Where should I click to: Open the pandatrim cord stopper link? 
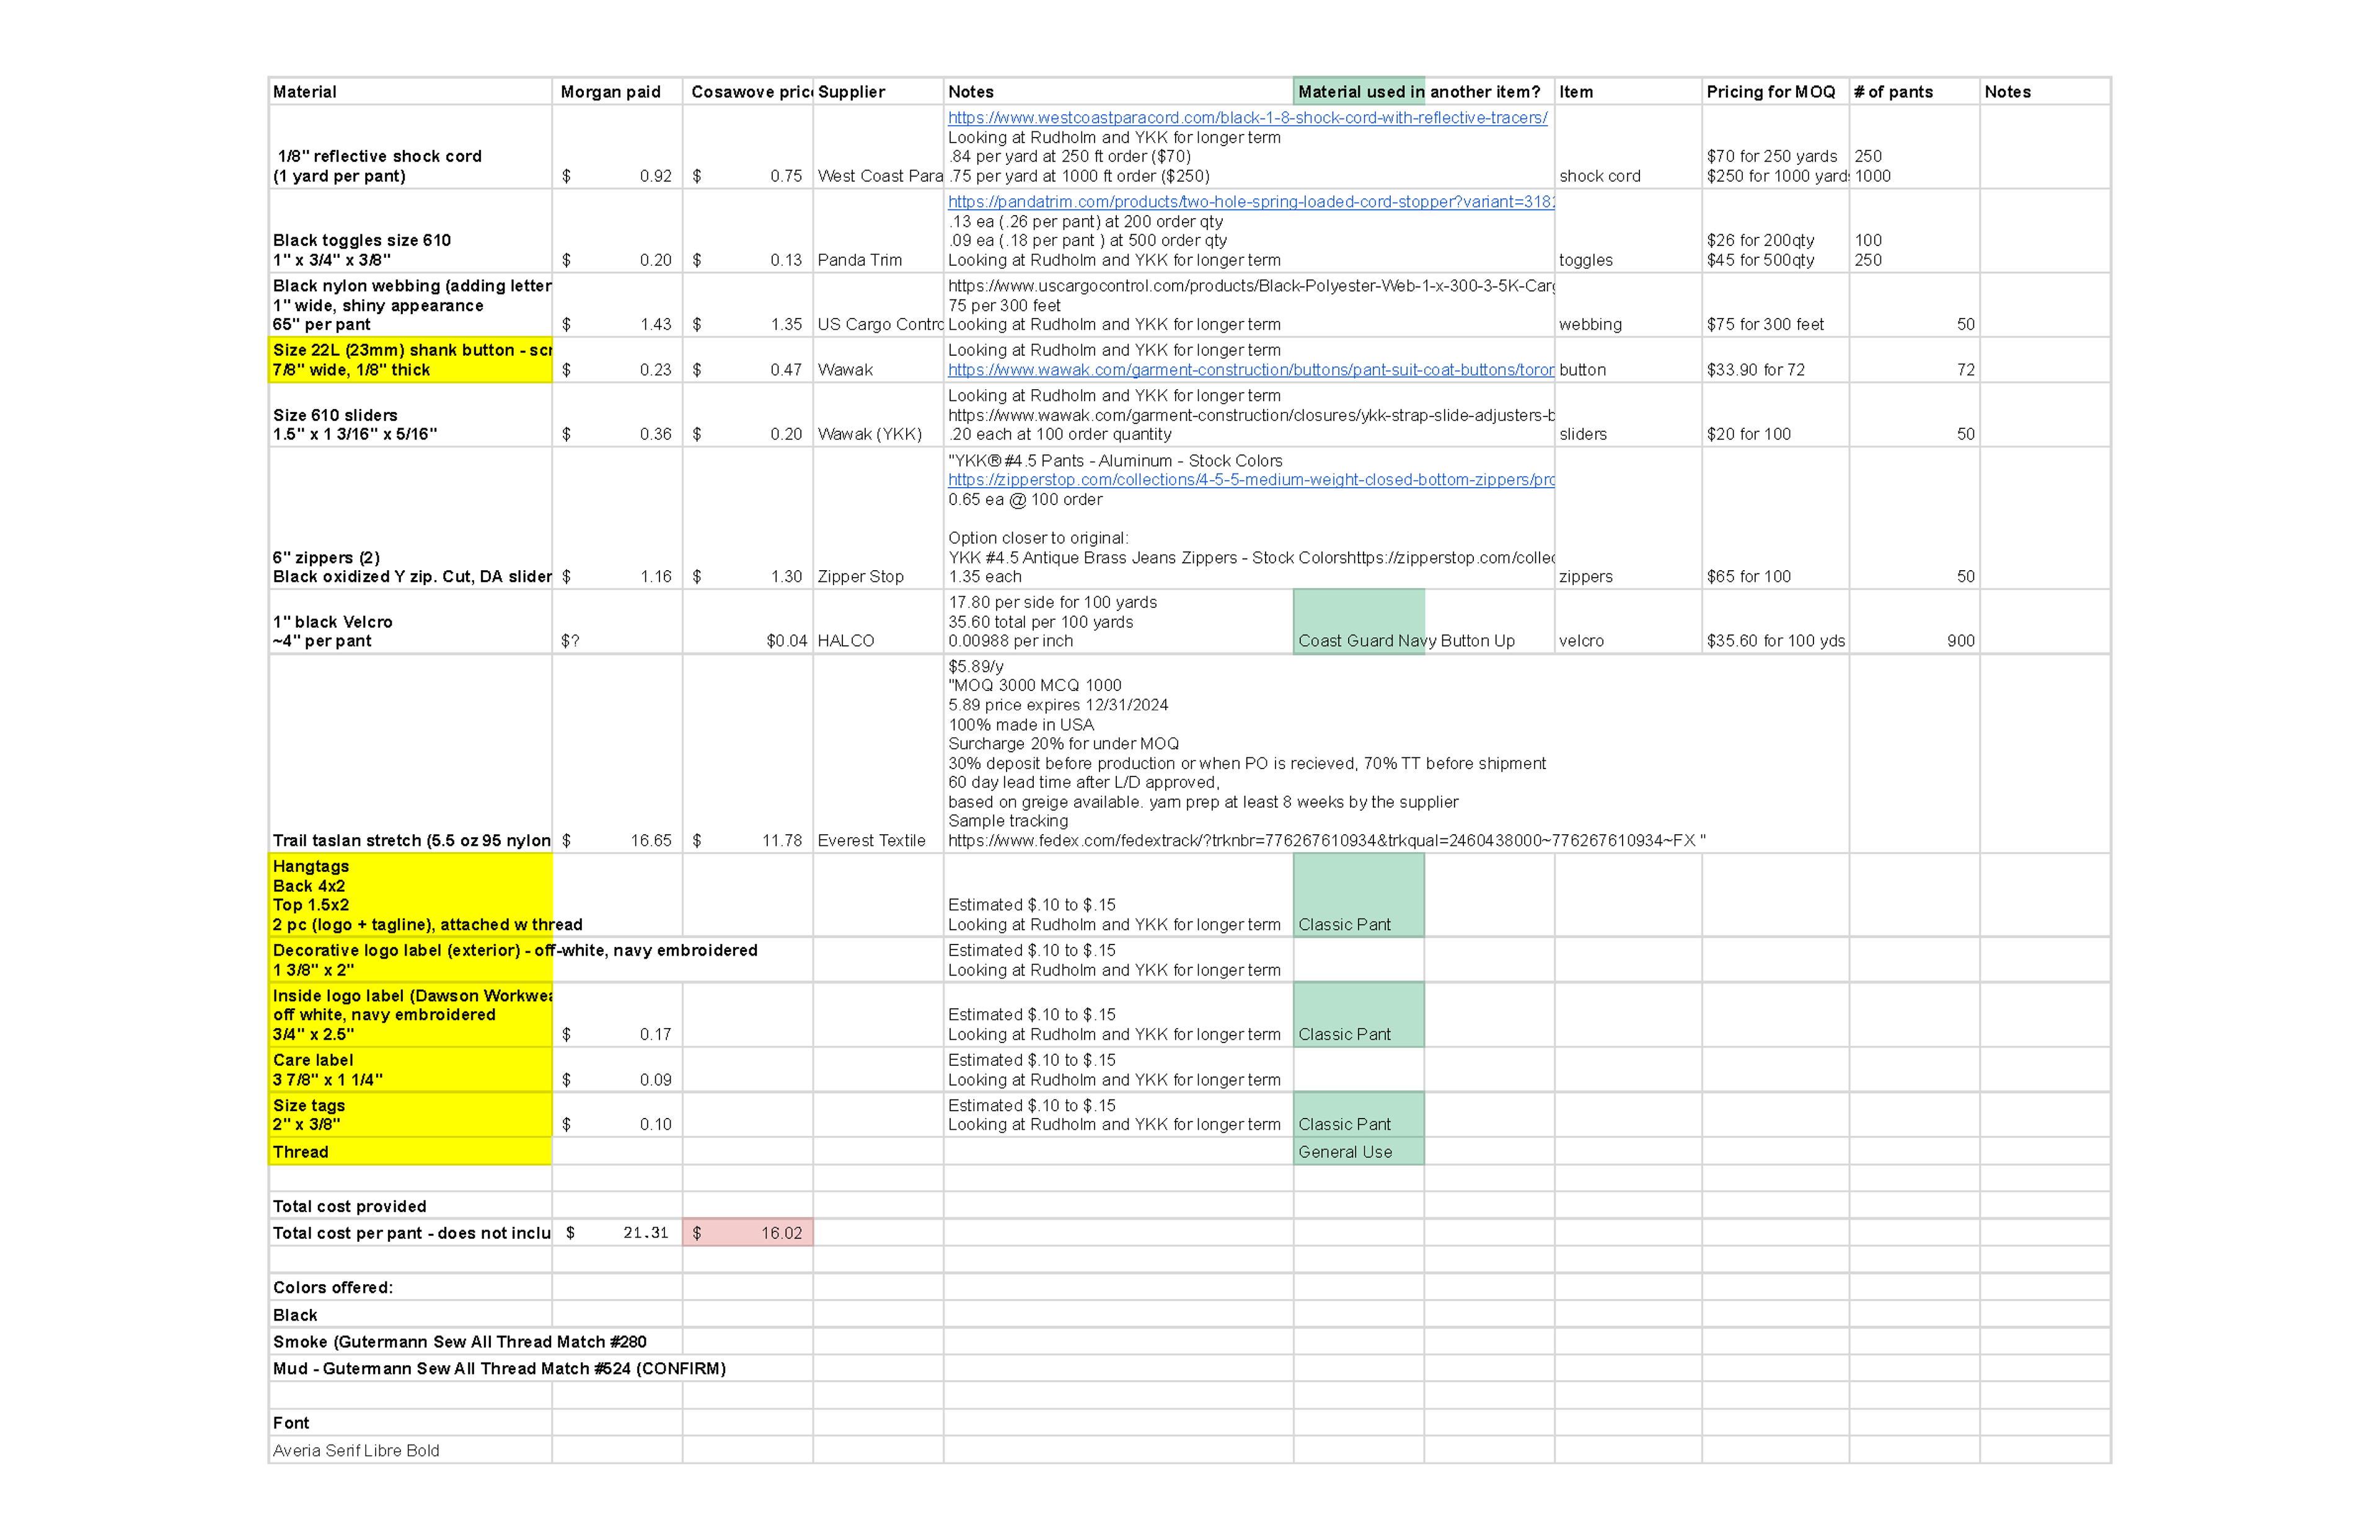[x=1250, y=202]
